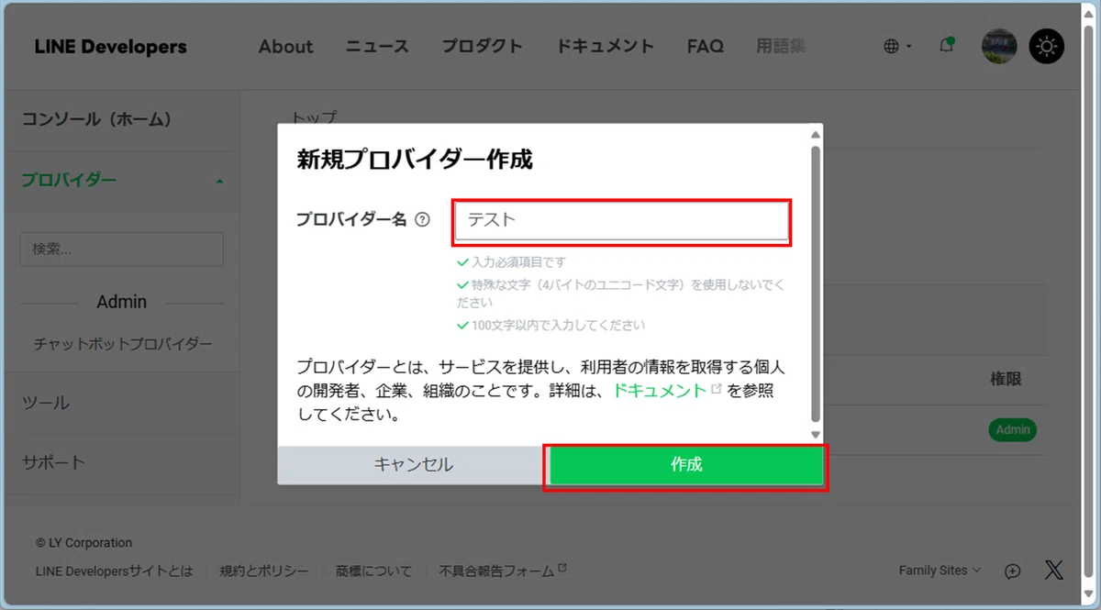
Task: Open the notifications bell icon
Action: pos(947,46)
